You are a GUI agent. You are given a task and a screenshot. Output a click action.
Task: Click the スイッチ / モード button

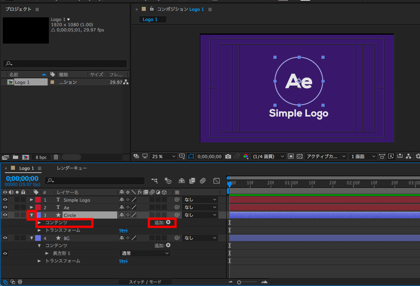coord(145,282)
